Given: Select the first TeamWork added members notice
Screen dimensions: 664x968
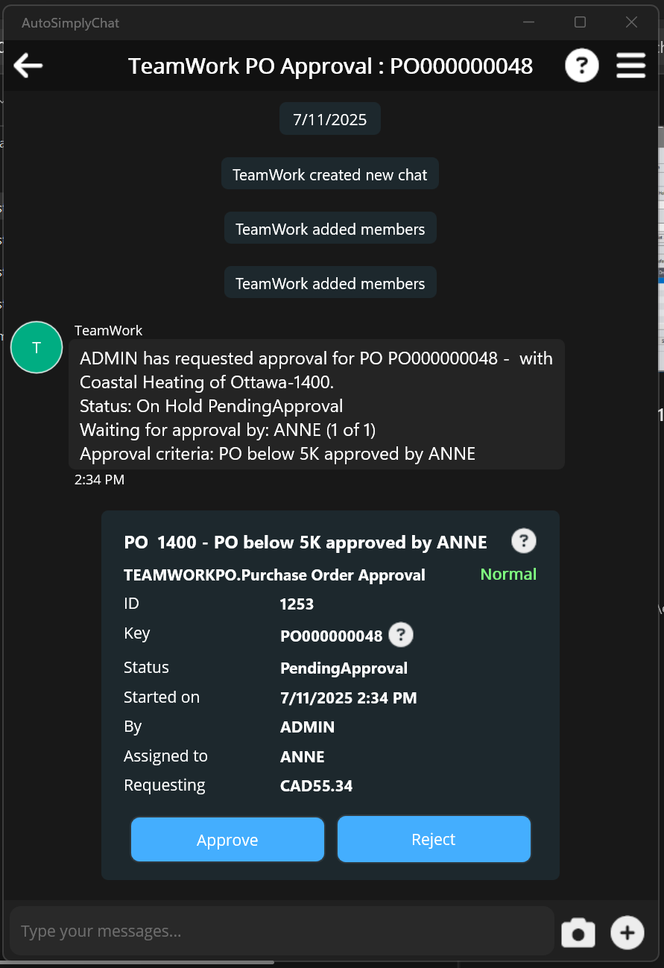Looking at the screenshot, I should [330, 229].
